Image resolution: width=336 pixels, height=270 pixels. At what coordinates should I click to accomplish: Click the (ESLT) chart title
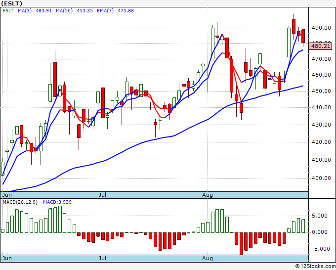pyautogui.click(x=11, y=3)
